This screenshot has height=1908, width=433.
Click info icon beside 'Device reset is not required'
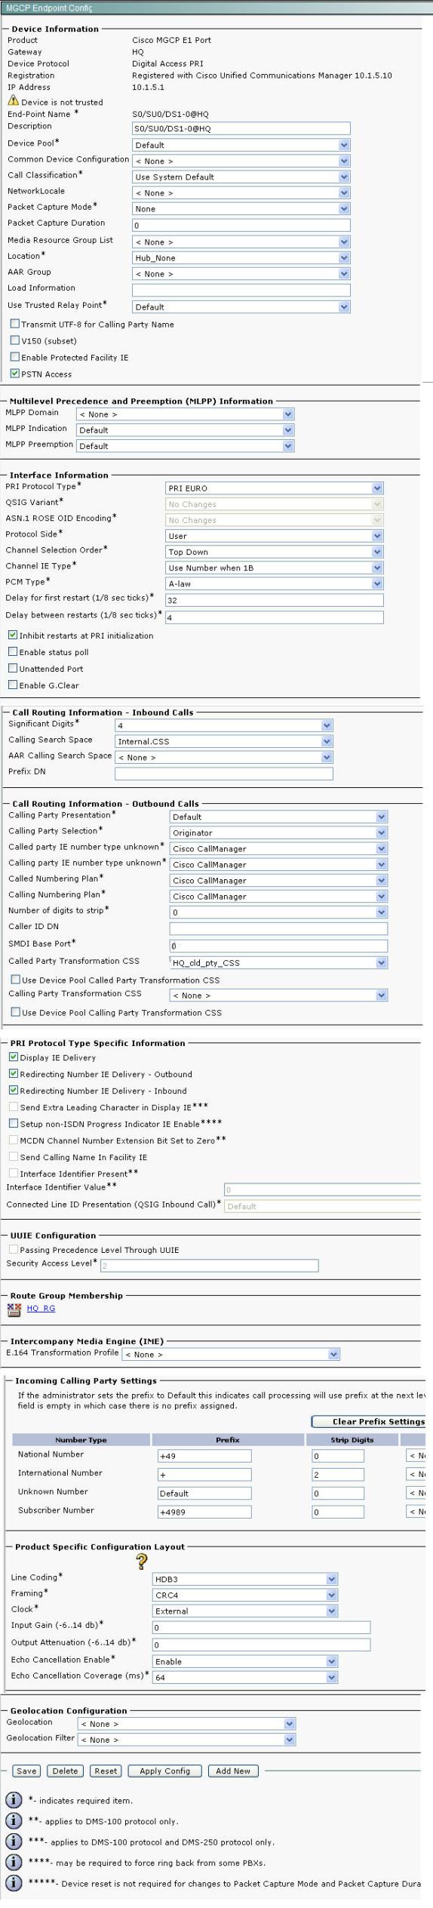[x=14, y=1883]
